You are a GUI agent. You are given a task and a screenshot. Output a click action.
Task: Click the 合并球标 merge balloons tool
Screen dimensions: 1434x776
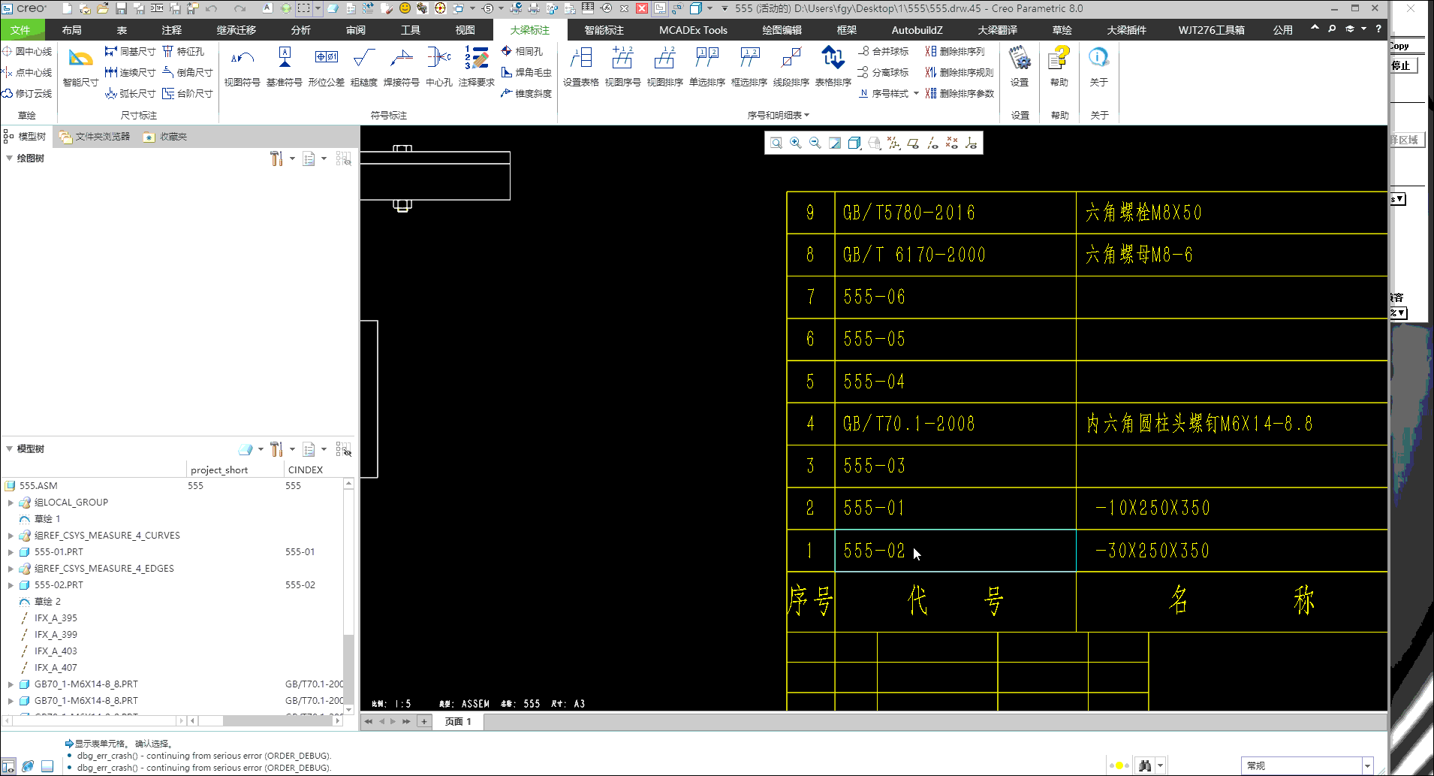point(884,51)
